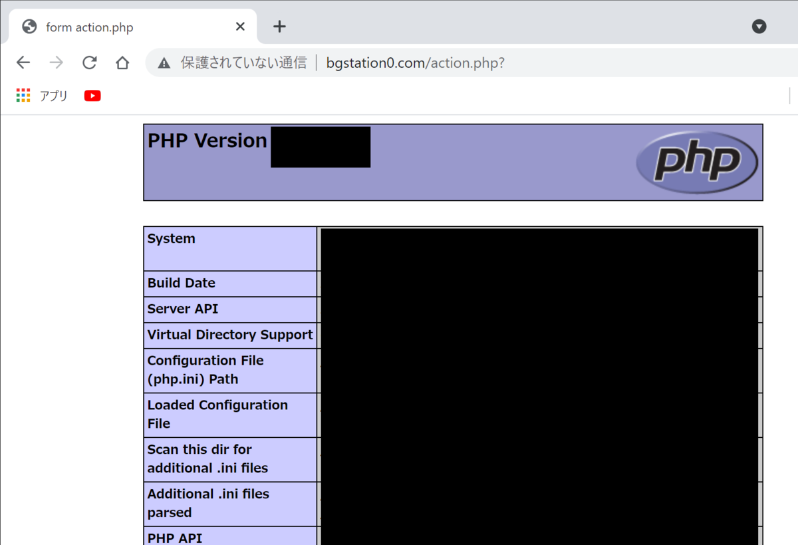Click the Loaded Configuration File label
The height and width of the screenshot is (545, 798).
(217, 414)
